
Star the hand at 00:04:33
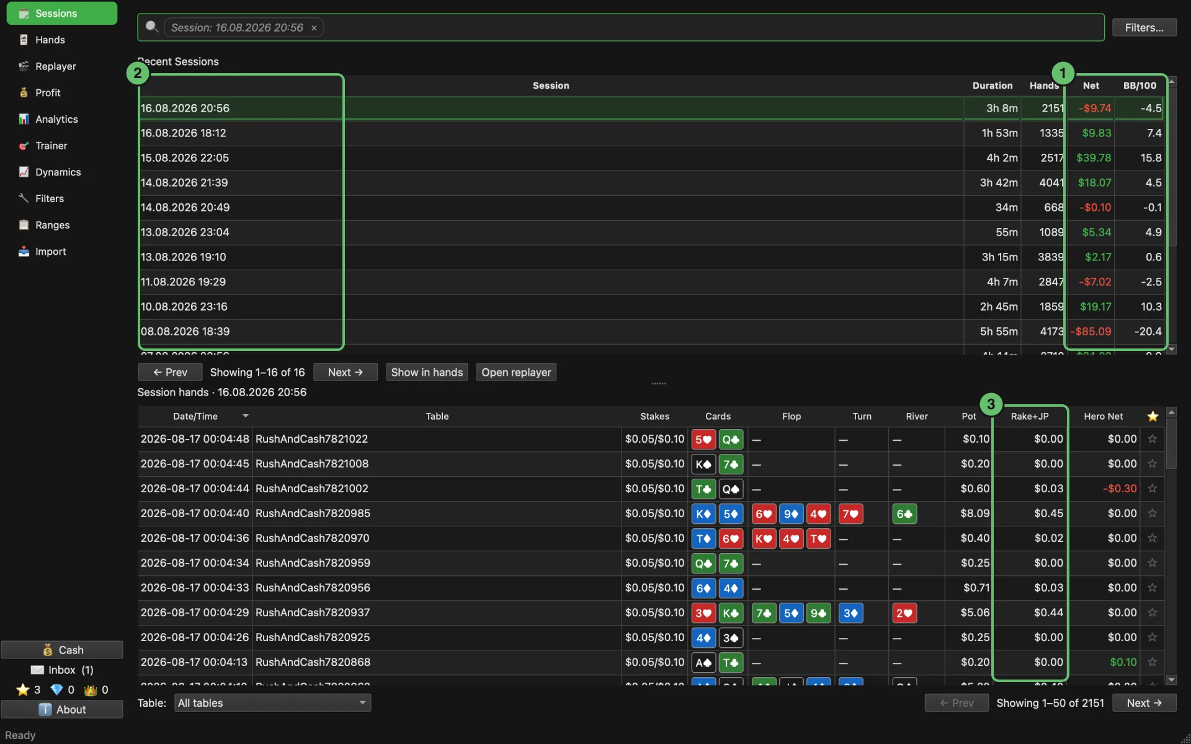click(1152, 588)
